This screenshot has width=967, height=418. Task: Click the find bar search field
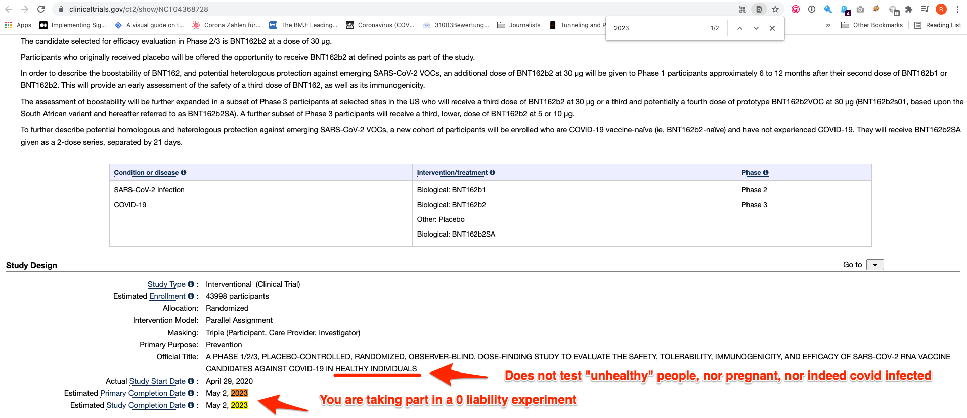[x=657, y=28]
